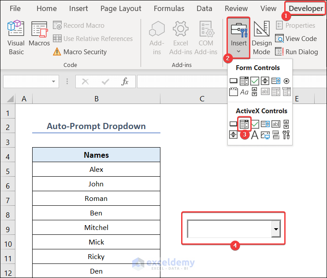Insert a Form Controls Button
The width and height of the screenshot is (327, 278).
click(234, 81)
